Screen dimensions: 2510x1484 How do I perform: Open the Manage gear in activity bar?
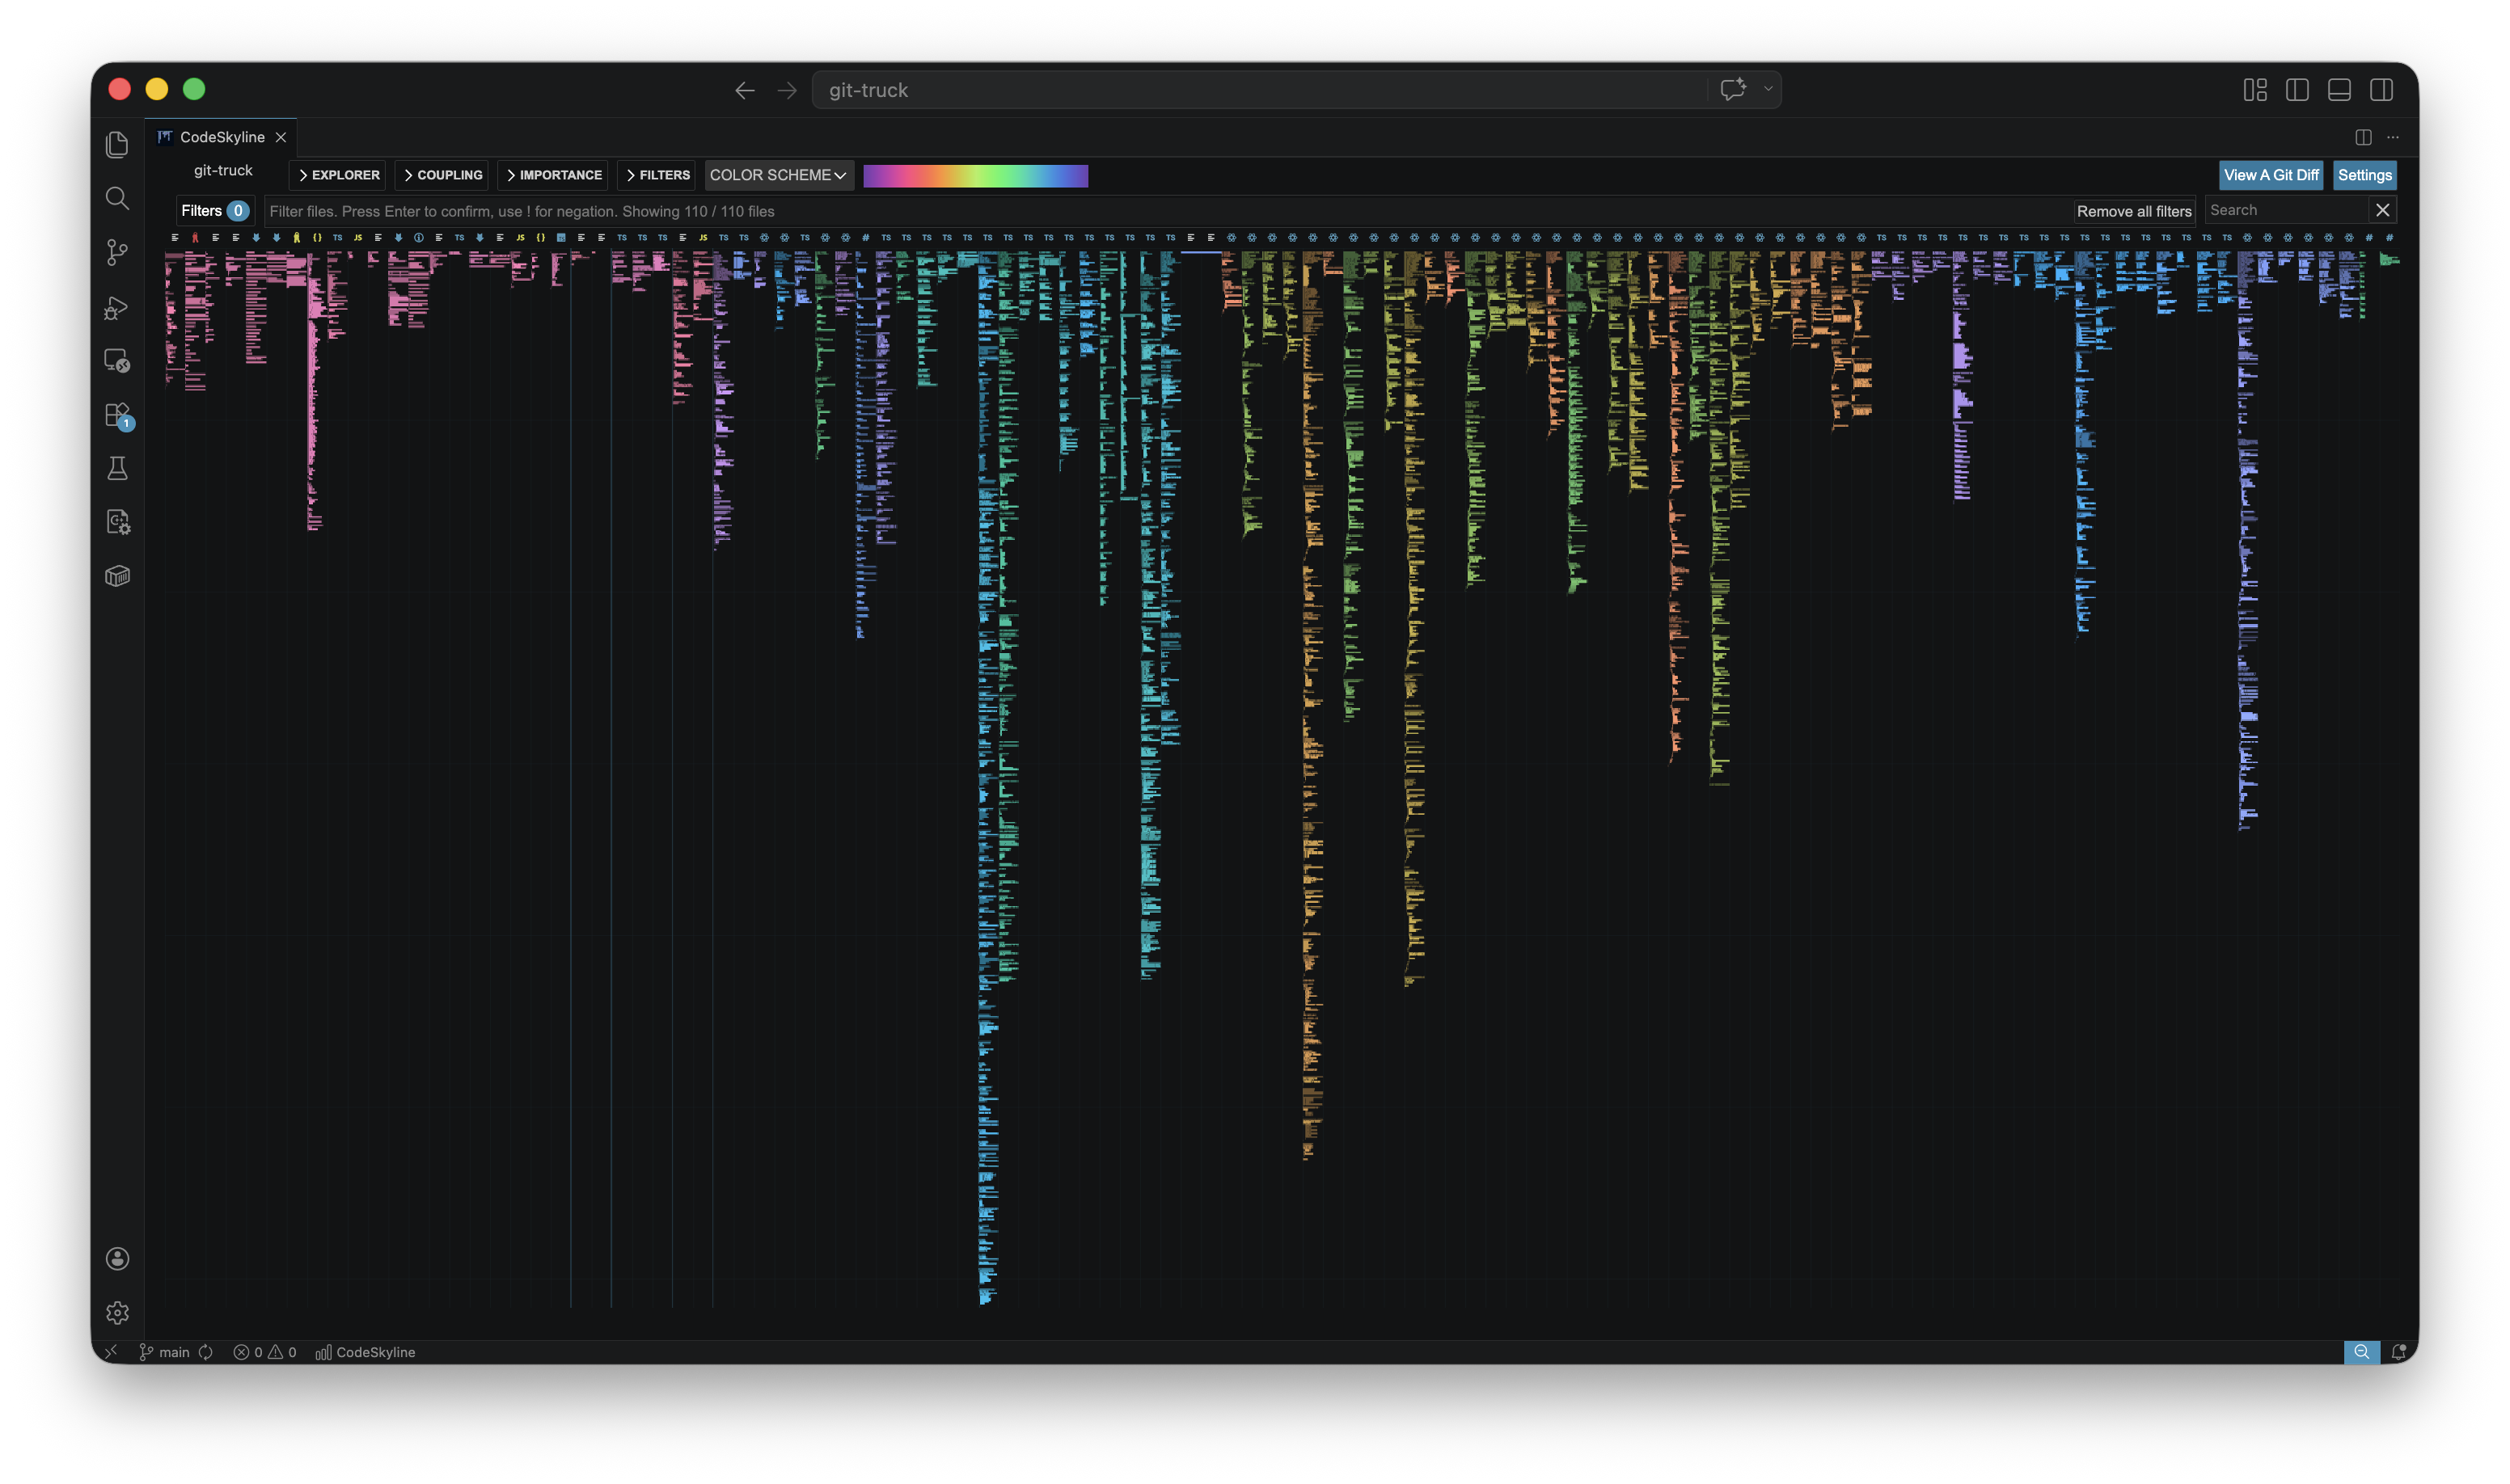pyautogui.click(x=117, y=1312)
